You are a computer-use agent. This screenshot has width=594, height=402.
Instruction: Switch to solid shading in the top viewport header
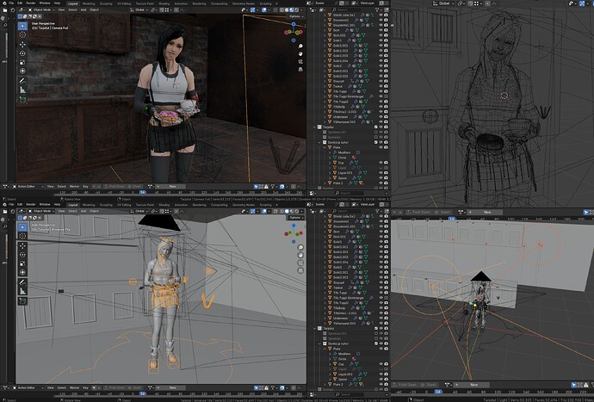pyautogui.click(x=287, y=9)
